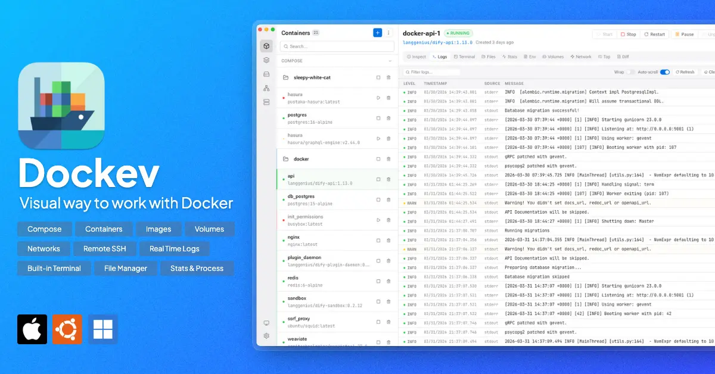This screenshot has height=374, width=715.
Task: Click the monitor icon at sidebar bottom
Action: click(266, 323)
